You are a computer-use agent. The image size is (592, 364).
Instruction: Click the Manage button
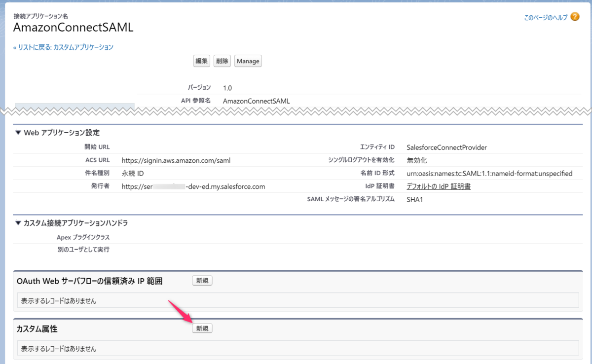(x=248, y=61)
